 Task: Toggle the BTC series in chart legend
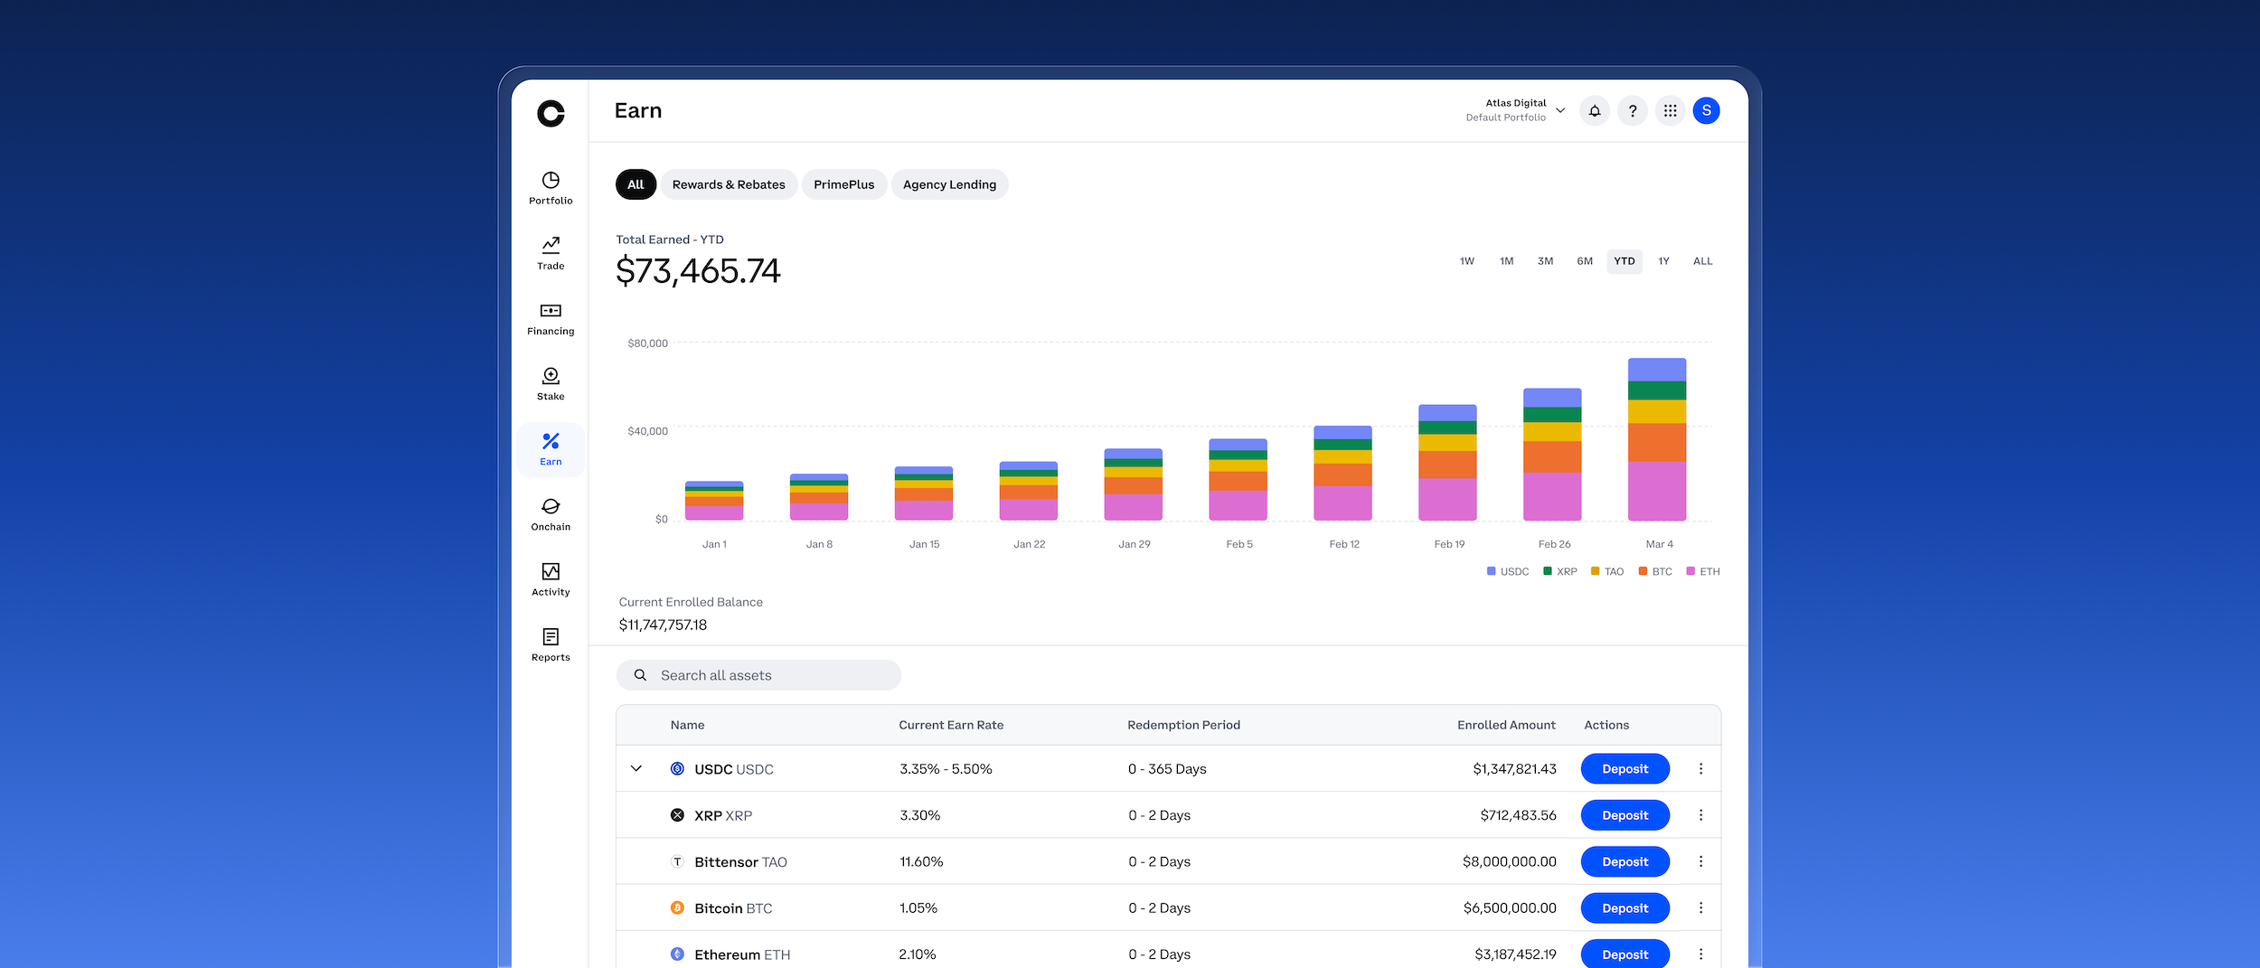coord(1655,571)
